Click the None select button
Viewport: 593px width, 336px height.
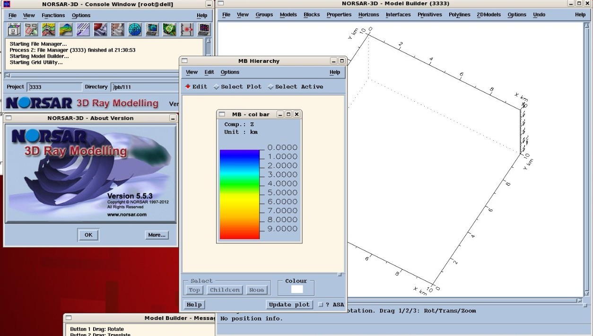click(x=257, y=290)
